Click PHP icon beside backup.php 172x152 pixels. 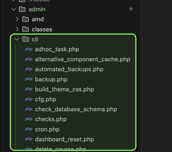point(29,79)
